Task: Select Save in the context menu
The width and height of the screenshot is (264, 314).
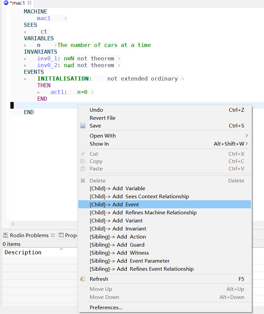Action: [165, 126]
